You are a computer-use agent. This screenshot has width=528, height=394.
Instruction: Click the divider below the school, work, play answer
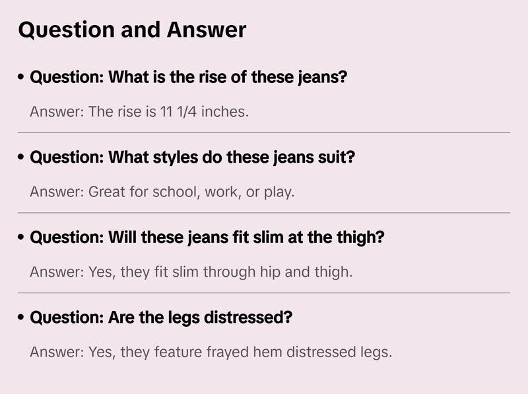264,213
